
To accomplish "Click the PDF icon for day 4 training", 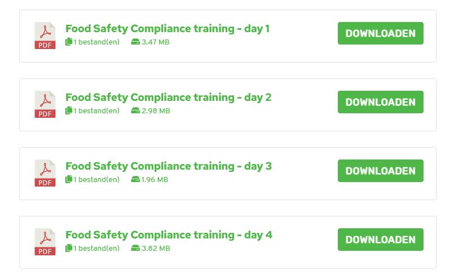I will click(x=45, y=242).
